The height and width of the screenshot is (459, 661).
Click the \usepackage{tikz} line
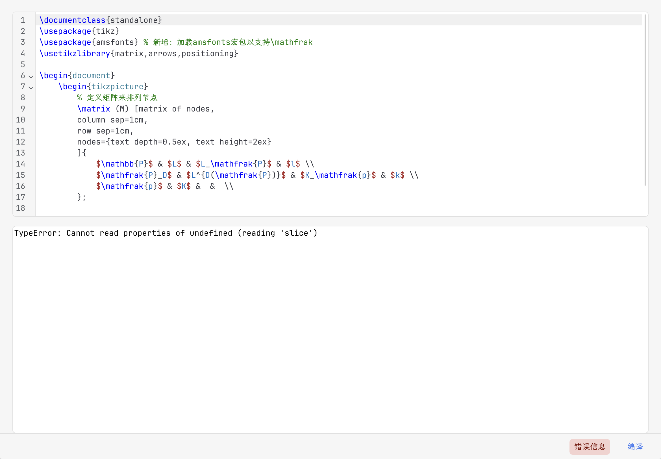pos(79,31)
